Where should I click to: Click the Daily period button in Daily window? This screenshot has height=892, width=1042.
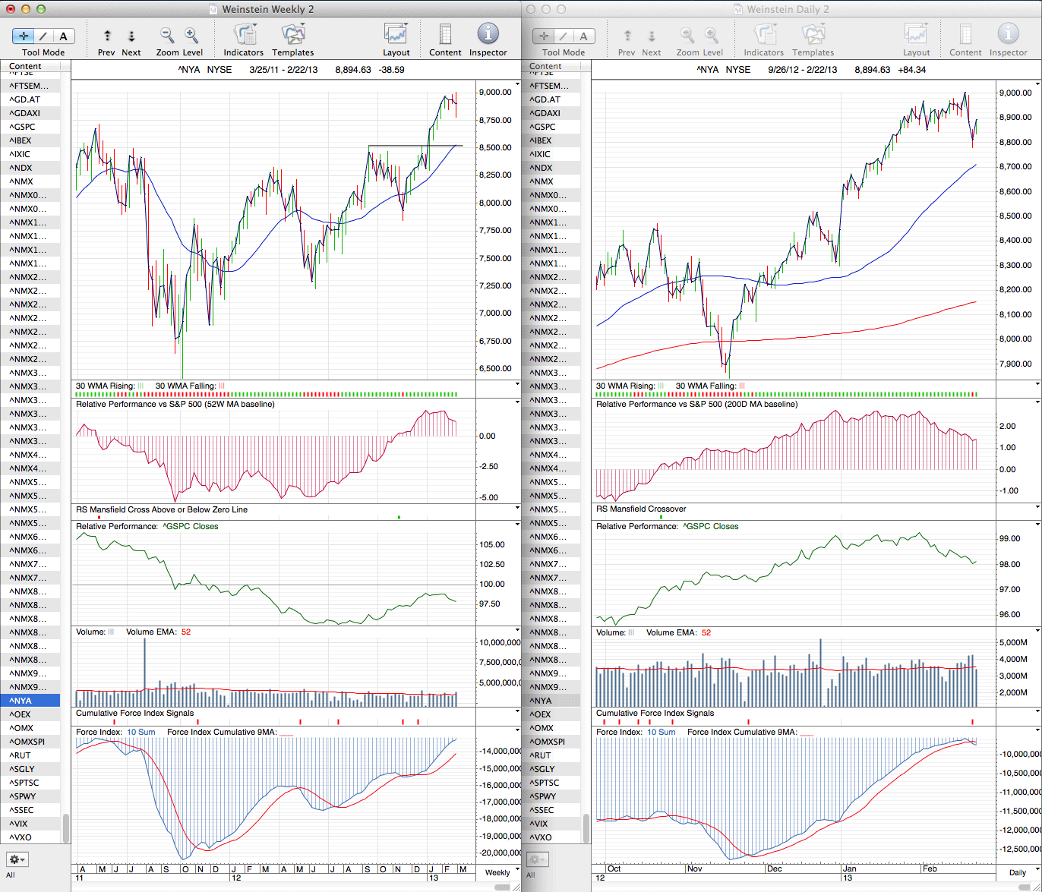pyautogui.click(x=1017, y=872)
